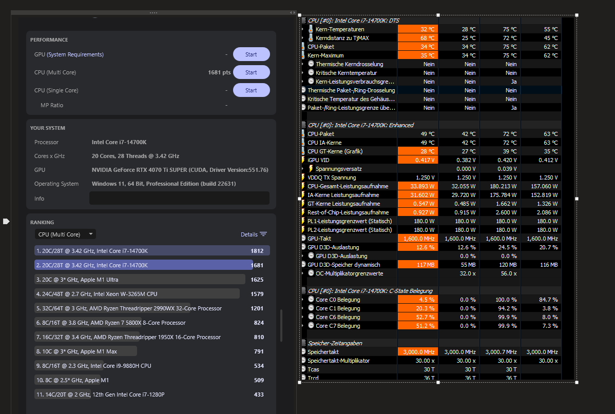
Task: Expand the Spannungsversatz row
Action: coord(302,169)
